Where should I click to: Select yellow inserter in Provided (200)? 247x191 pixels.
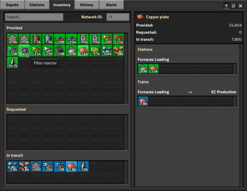click(107, 39)
